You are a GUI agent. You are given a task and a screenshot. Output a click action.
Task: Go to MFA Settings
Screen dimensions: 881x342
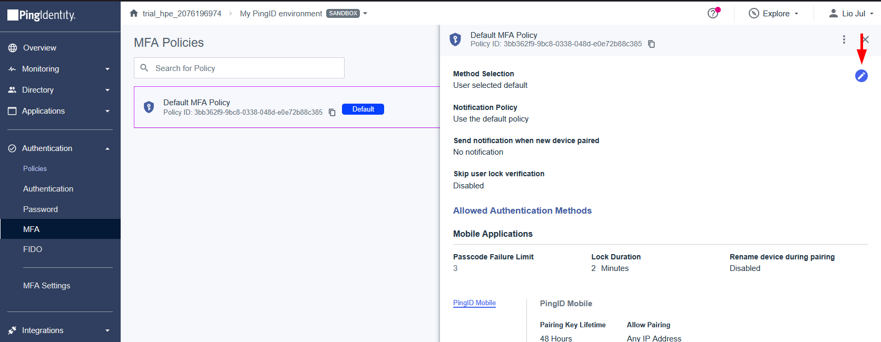click(46, 286)
